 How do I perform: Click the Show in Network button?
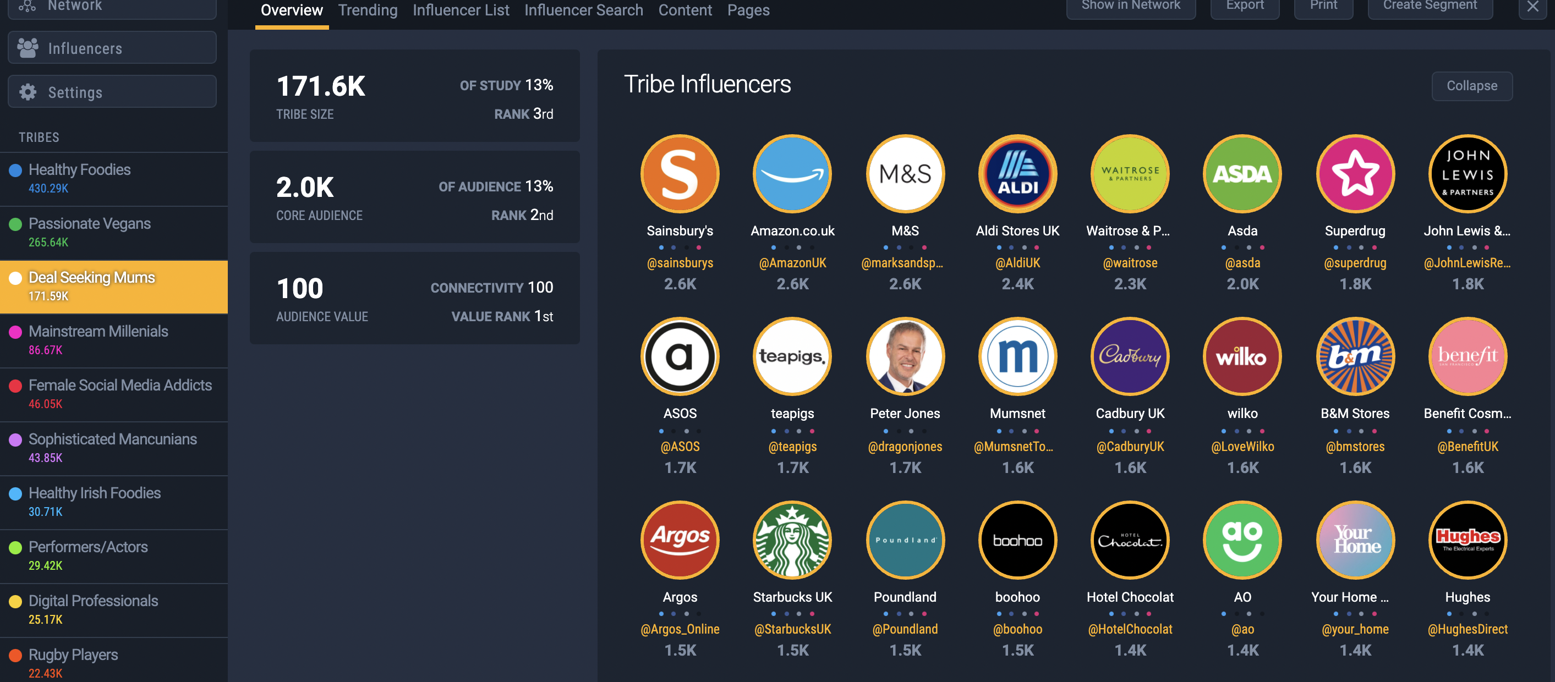(x=1130, y=5)
